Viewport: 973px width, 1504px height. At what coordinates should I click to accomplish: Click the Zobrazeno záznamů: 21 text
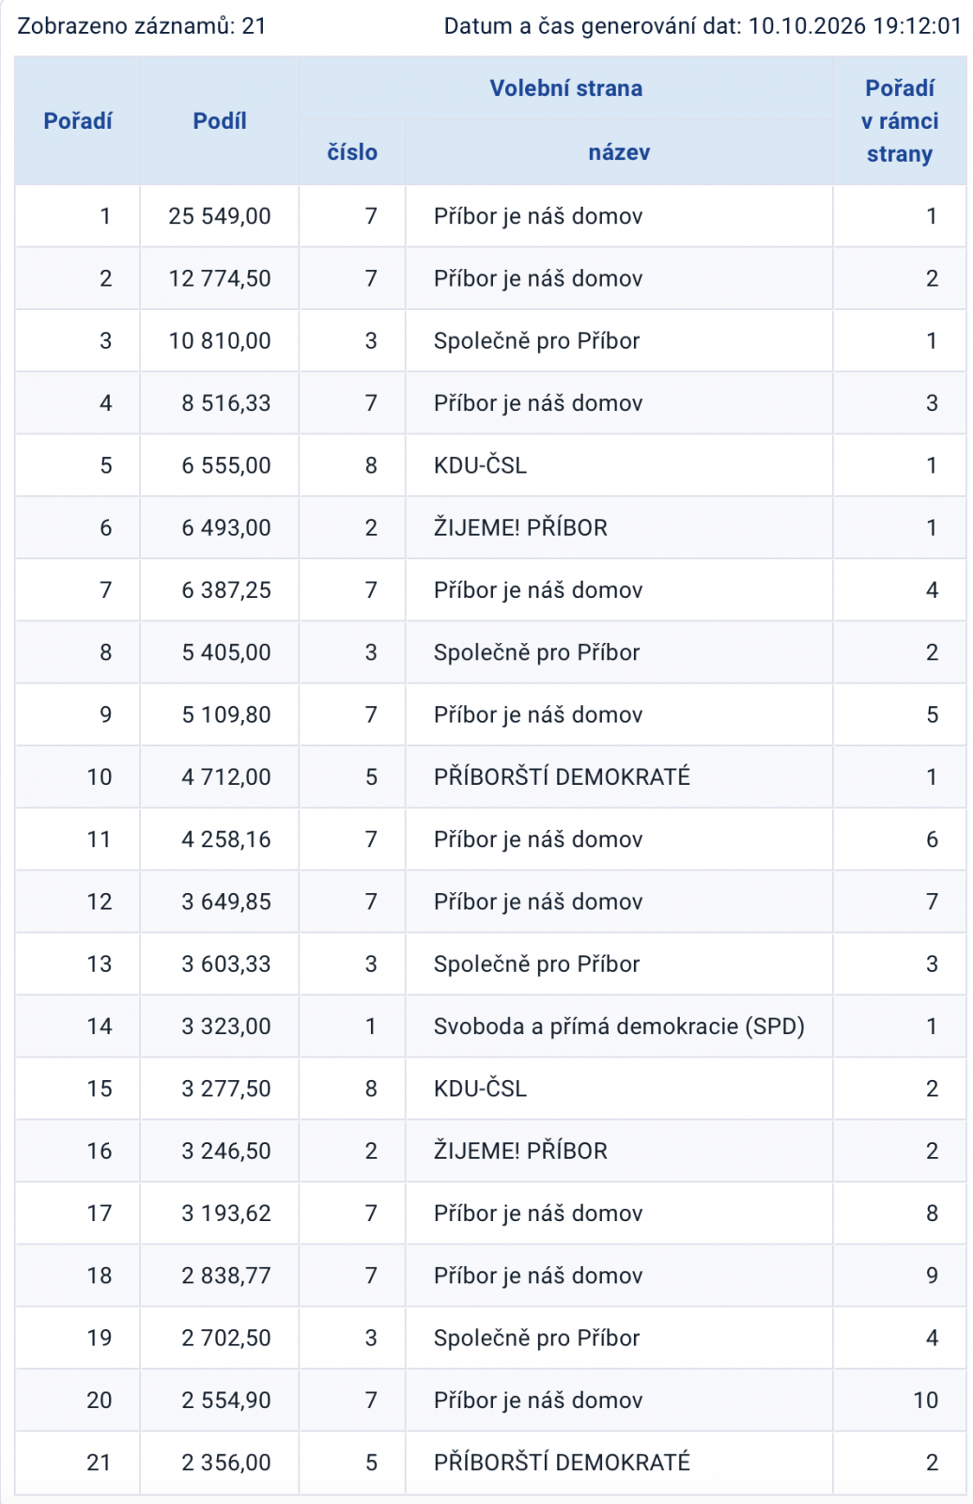[x=142, y=26]
